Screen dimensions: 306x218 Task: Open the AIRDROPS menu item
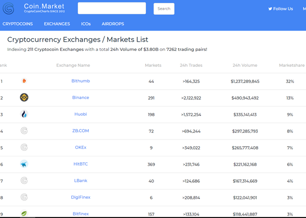pyautogui.click(x=113, y=24)
